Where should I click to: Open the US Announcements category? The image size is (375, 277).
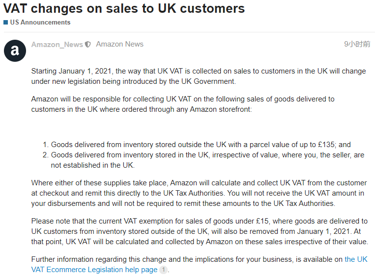coord(40,23)
